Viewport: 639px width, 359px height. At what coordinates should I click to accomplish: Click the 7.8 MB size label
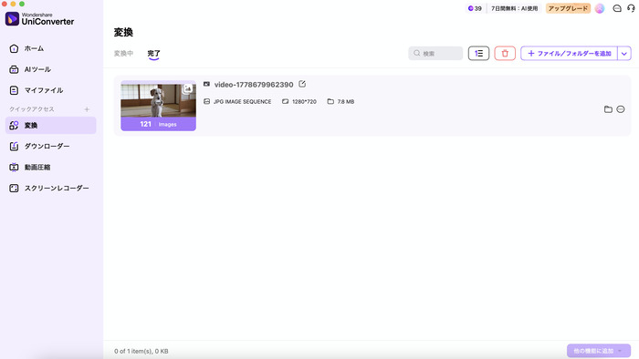click(346, 102)
